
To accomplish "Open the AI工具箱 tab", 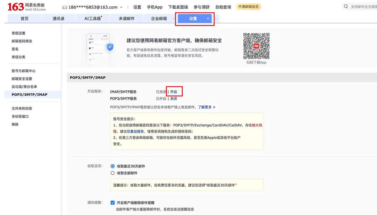I will tap(92, 19).
